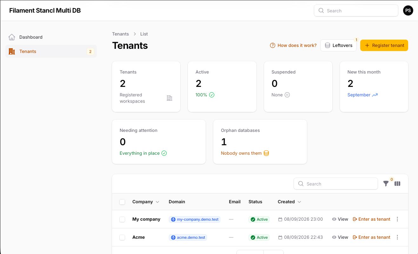Click calendar icon for 08/09/2026 23:00
This screenshot has height=254, width=418.
(x=280, y=219)
